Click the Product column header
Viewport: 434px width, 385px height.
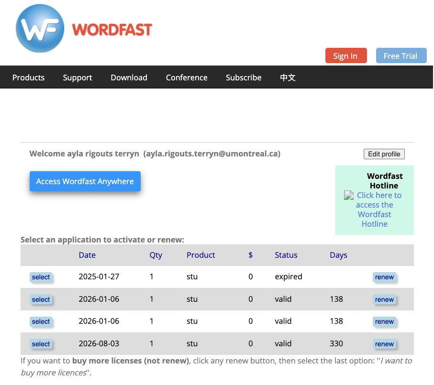(x=200, y=255)
